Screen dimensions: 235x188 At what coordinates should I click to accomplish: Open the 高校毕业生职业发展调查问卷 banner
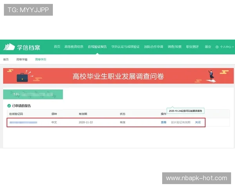pos(118,76)
